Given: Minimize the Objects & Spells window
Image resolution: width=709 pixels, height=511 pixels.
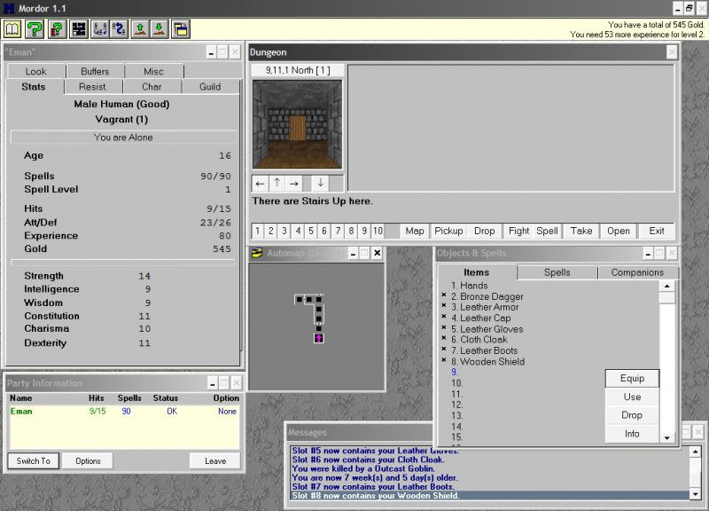Looking at the screenshot, I should pyautogui.click(x=648, y=254).
